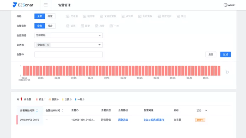
Task: Open the 状态 column filter arrow
Action: [x=206, y=111]
